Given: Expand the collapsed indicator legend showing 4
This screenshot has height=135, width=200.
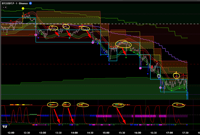Looking at the screenshot, I should pos(4,7).
